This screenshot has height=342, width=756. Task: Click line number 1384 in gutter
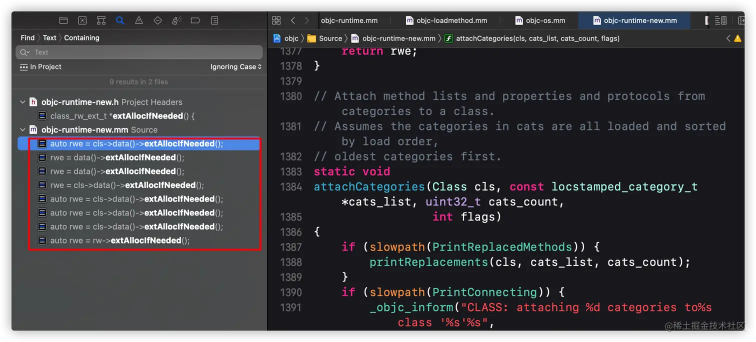[x=291, y=186]
